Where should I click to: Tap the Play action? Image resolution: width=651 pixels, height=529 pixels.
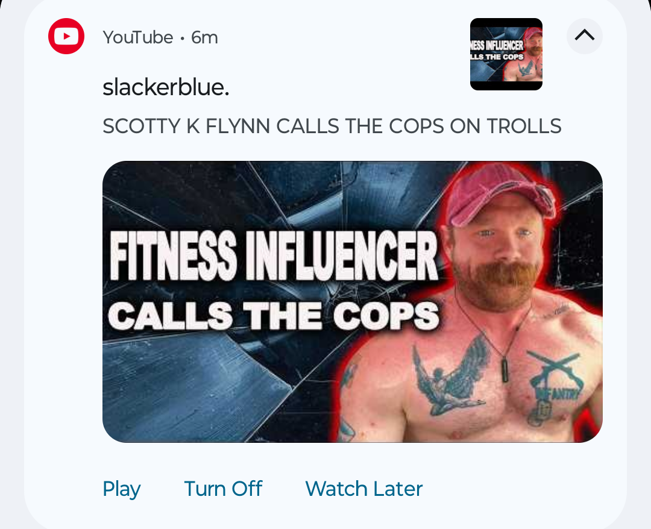coord(122,489)
